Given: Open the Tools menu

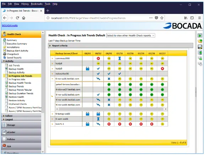Looking at the screenshot, I should click(x=48, y=4).
